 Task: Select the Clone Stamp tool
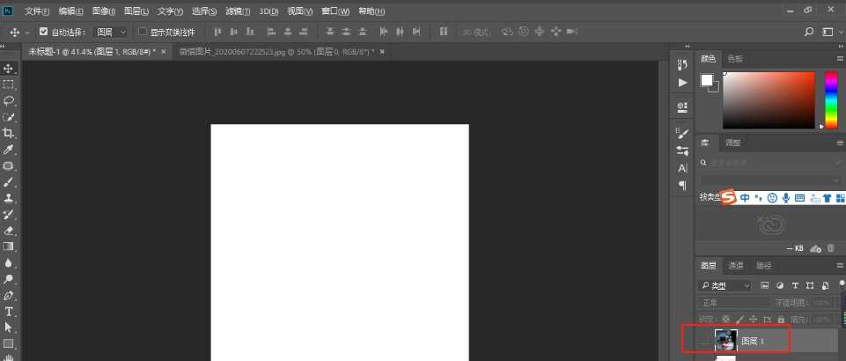click(9, 198)
